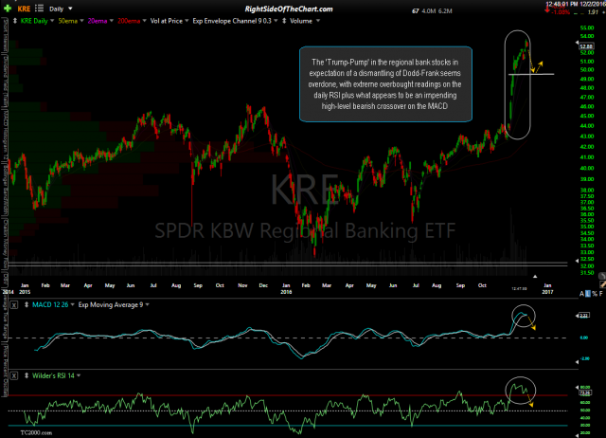
Task: Open the 50ema indicator dropdown
Action: (x=81, y=21)
